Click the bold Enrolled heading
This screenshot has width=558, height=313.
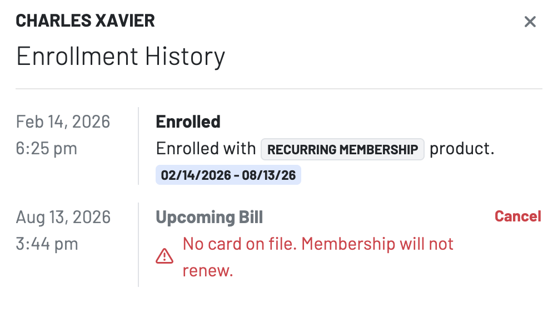pos(188,122)
